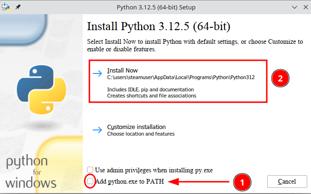The image size is (311, 194).
Task: Click the 'python for windows' branding text
Action: [31, 172]
